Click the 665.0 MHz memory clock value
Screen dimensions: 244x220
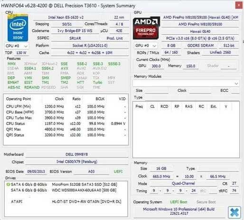click(x=161, y=176)
